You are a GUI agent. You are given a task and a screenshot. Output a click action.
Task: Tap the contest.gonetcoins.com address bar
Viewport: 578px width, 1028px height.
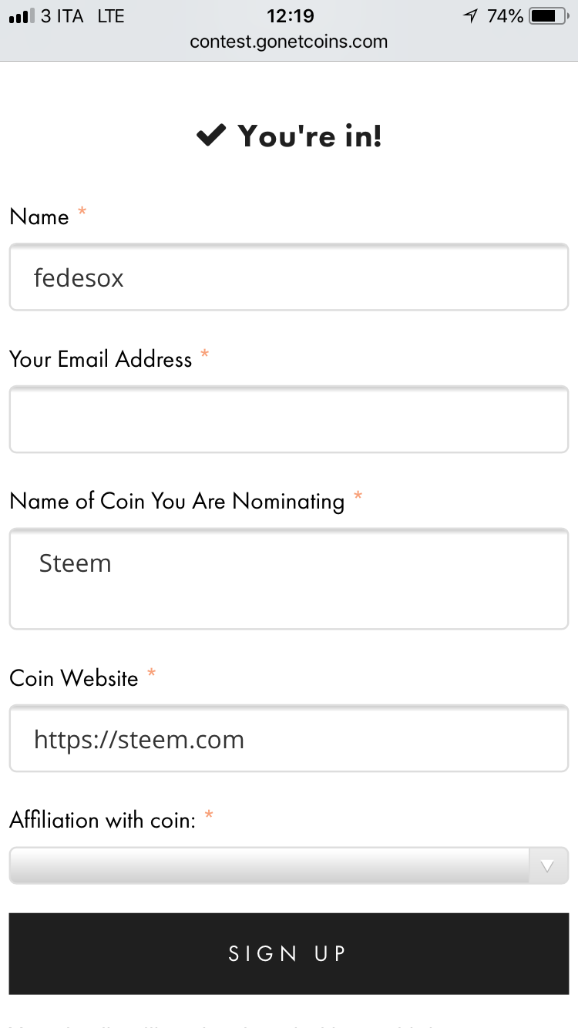tap(288, 42)
